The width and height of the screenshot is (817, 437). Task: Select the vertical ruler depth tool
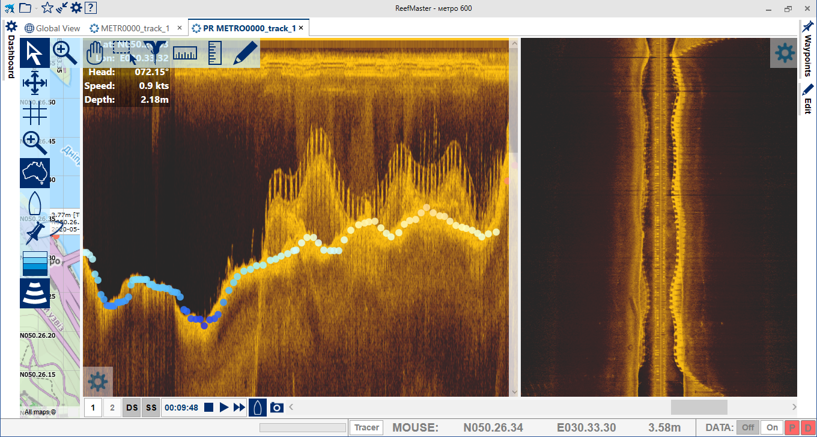[x=215, y=53]
